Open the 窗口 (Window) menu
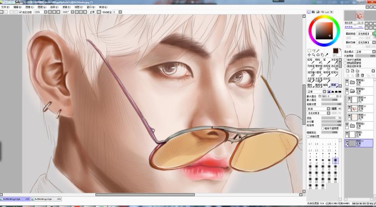 [91, 7]
